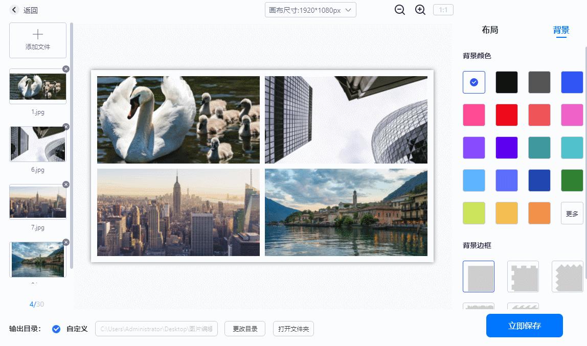
Task: Click the back arrow beside 返回
Action: point(13,9)
